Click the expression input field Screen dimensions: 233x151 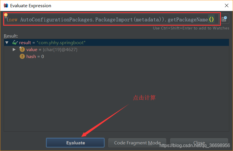pyautogui.click(x=112, y=19)
